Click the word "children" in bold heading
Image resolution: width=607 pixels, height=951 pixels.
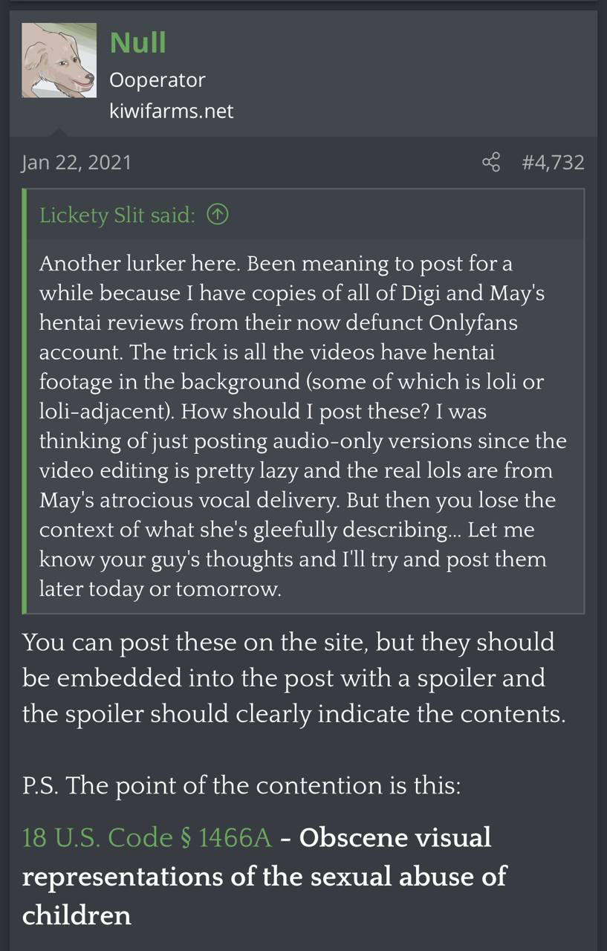click(x=77, y=915)
